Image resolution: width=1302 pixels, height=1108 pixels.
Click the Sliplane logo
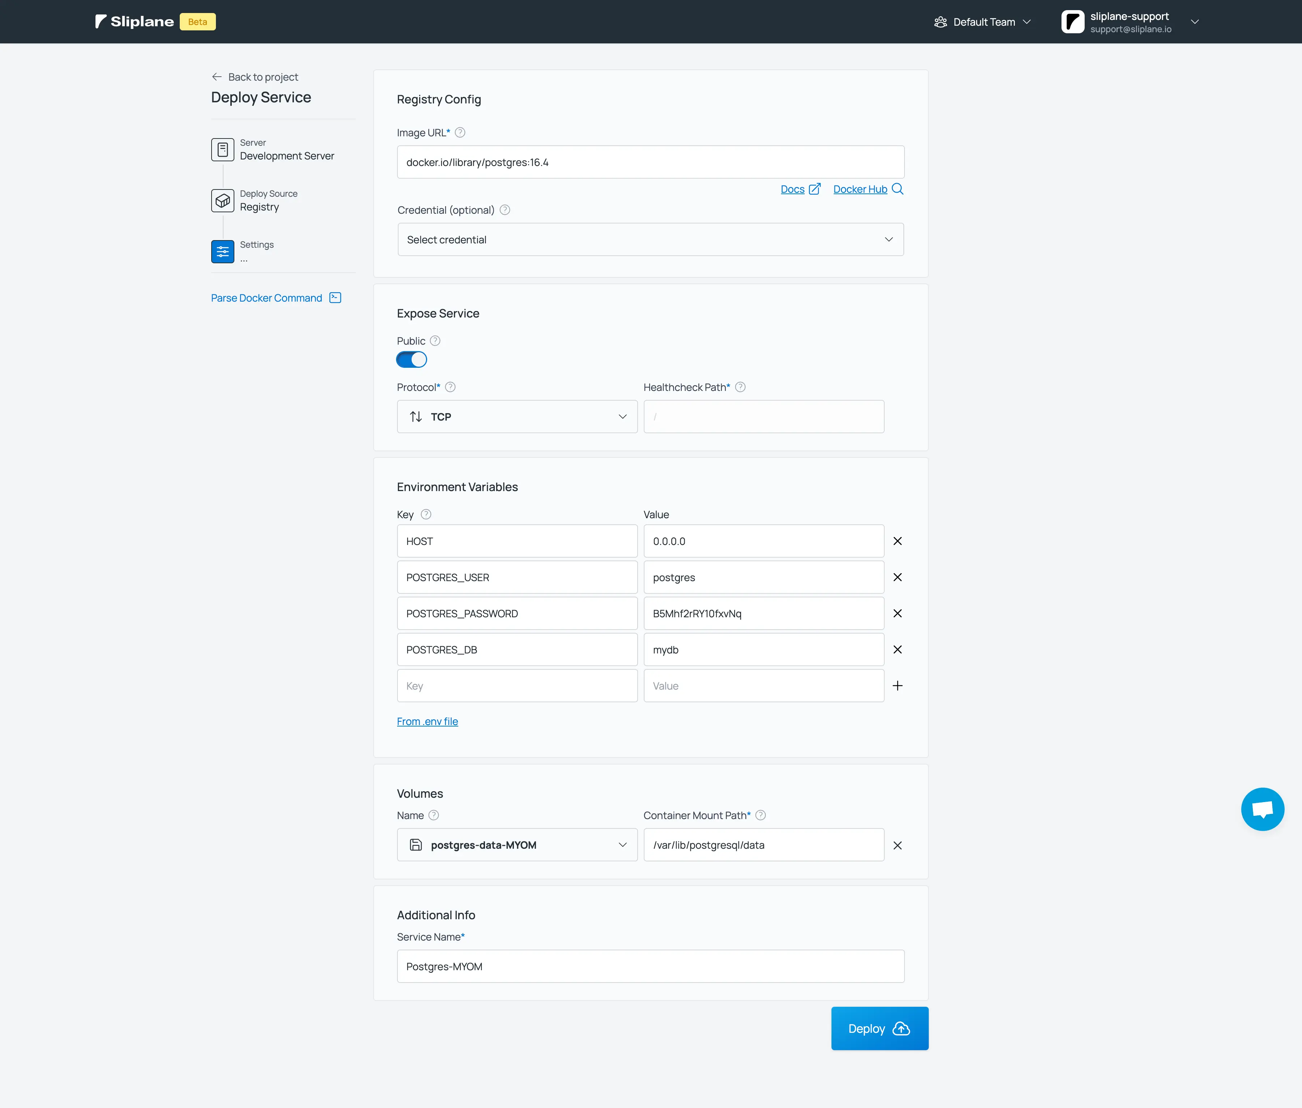135,21
